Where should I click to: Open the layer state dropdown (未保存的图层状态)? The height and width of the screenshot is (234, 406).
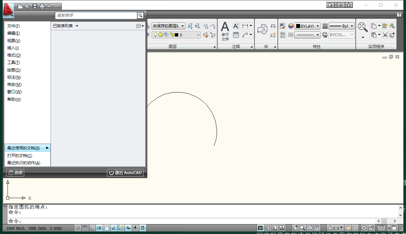pyautogui.click(x=168, y=26)
